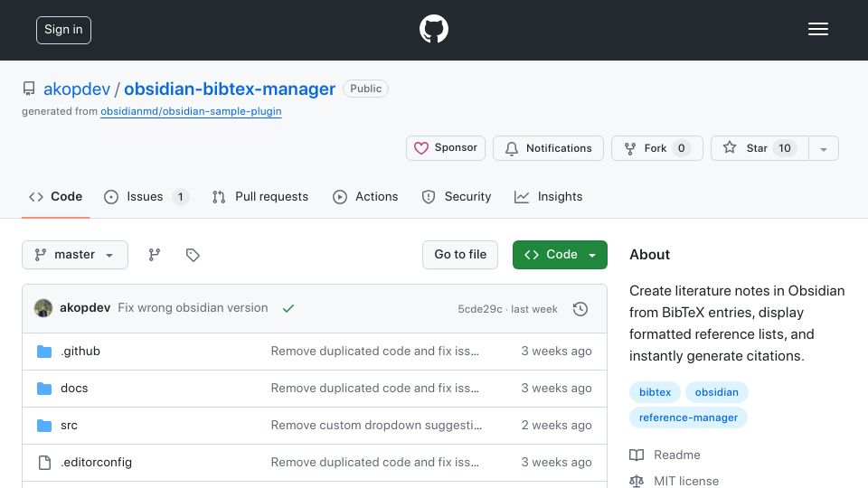The height and width of the screenshot is (488, 868).
Task: Click the Go to file button
Action: click(x=460, y=255)
